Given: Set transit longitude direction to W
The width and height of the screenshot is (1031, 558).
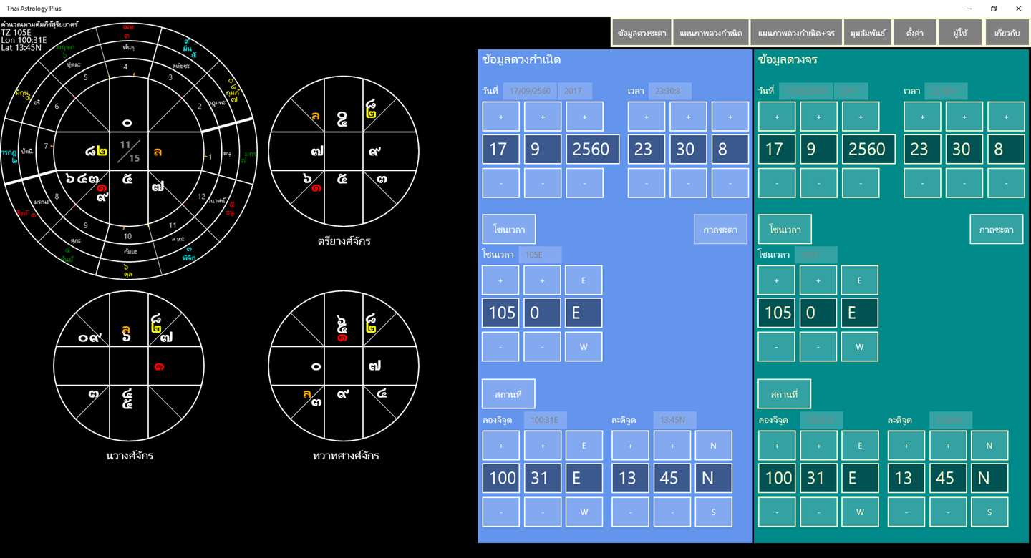Looking at the screenshot, I should click(860, 512).
